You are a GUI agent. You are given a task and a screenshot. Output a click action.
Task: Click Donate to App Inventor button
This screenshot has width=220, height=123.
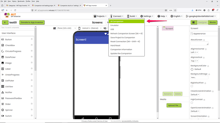[x=32, y=22]
